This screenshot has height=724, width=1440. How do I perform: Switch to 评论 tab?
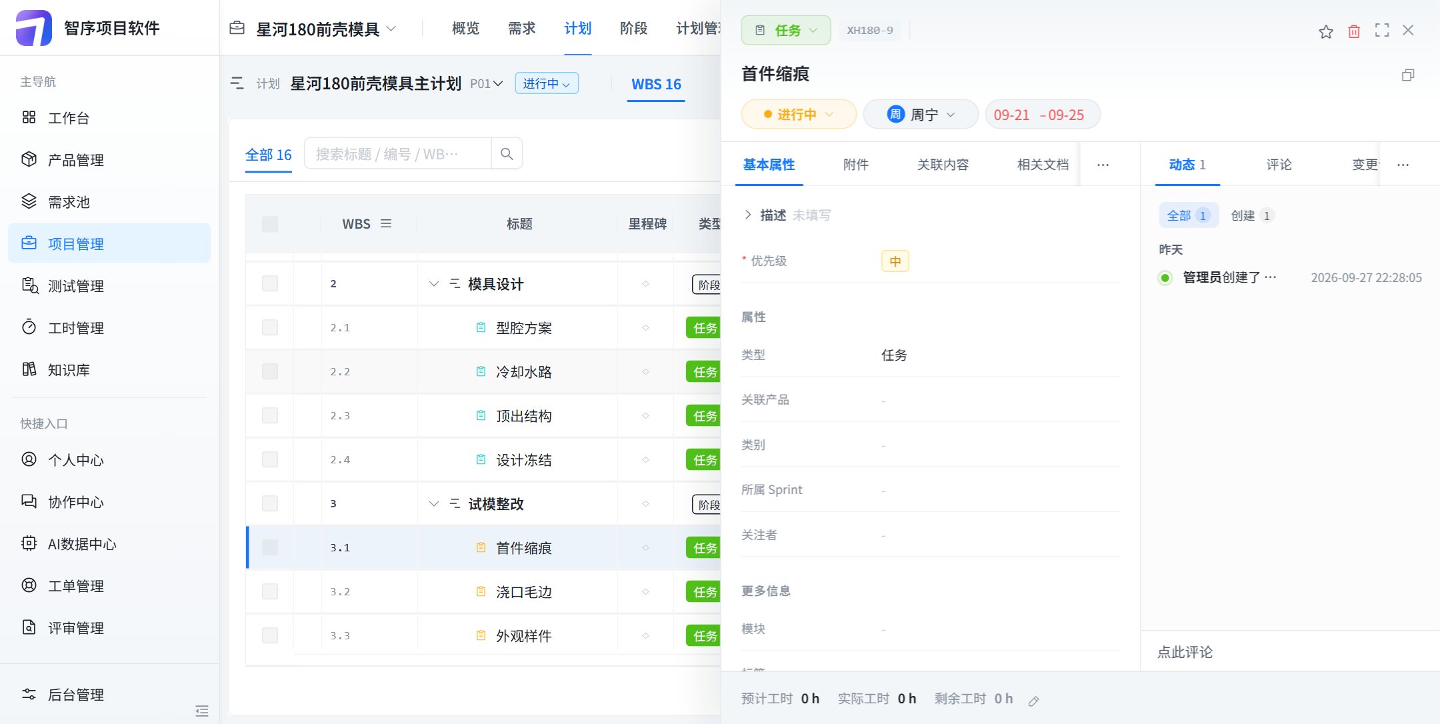pyautogui.click(x=1279, y=164)
